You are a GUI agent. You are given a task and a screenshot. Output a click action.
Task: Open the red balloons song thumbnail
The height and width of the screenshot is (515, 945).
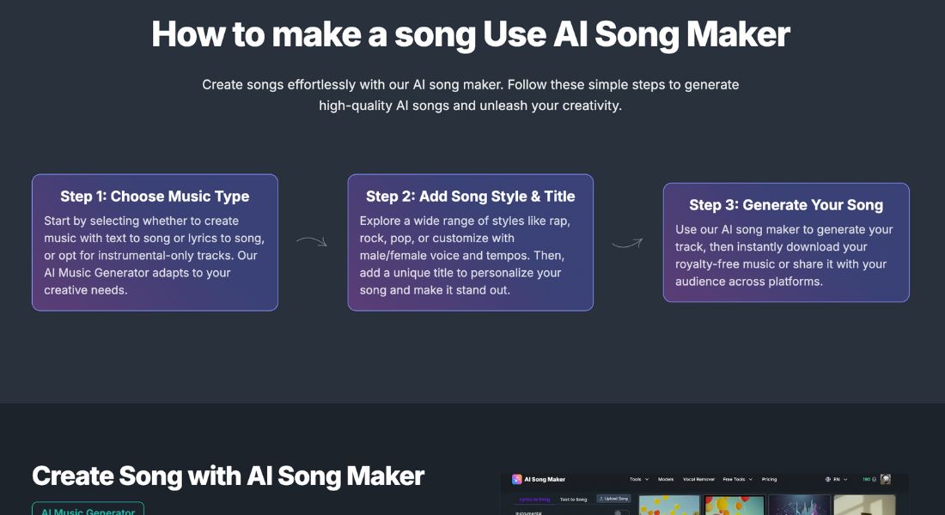coord(734,505)
